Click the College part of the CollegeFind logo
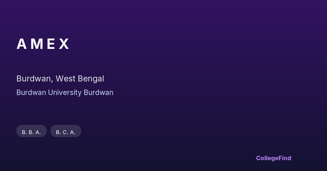Image resolution: width=327 pixels, height=171 pixels. (x=267, y=158)
